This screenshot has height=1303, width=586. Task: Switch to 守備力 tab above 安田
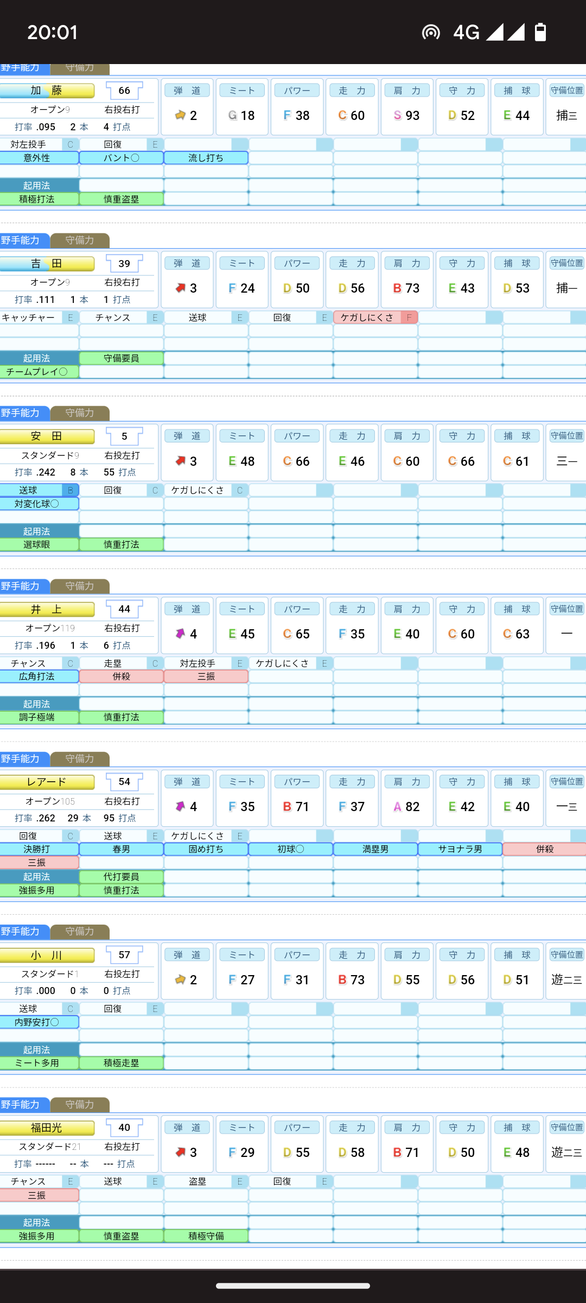point(80,413)
